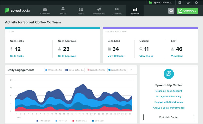Click the Activity for Sprout Coffee Co Team title
Image resolution: width=203 pixels, height=124 pixels.
[x=33, y=22]
